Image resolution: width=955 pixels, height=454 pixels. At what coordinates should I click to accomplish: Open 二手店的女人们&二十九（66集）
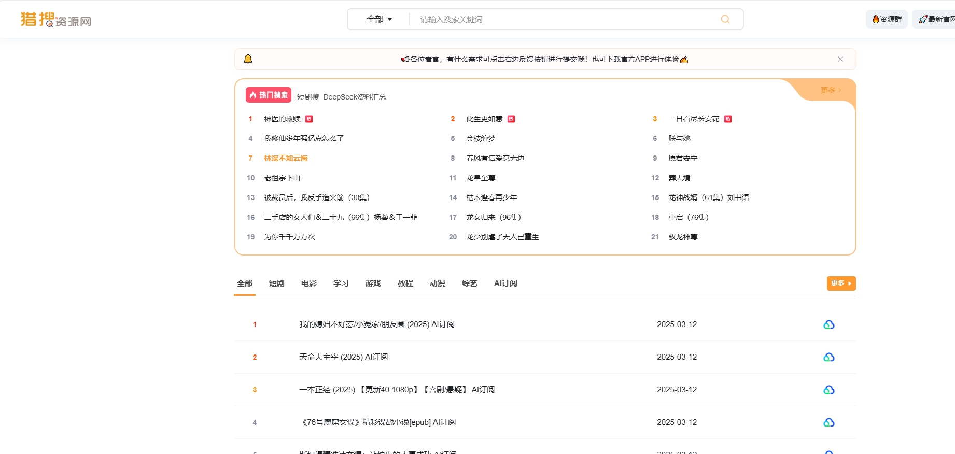point(341,217)
